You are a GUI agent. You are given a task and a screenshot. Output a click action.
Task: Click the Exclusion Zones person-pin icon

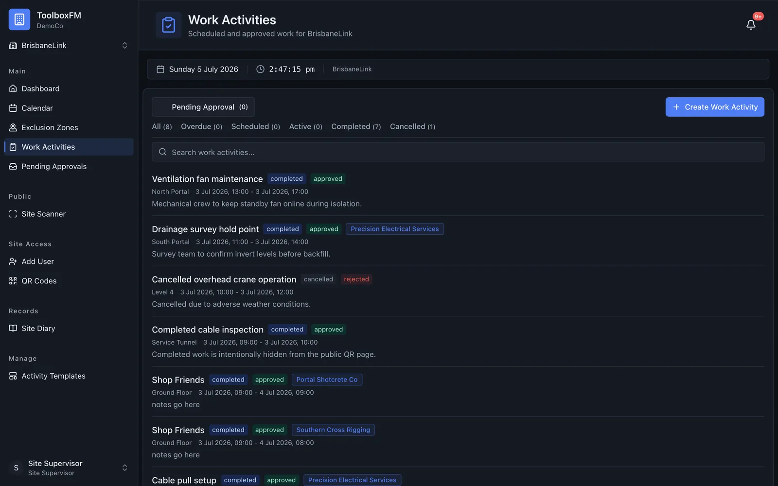click(x=13, y=127)
